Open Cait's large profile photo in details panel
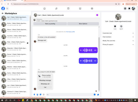 pos(118,17)
